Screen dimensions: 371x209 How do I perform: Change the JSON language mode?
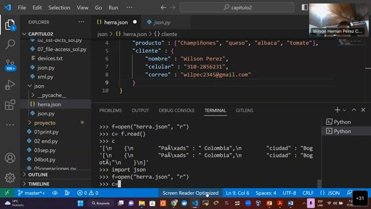[330, 193]
